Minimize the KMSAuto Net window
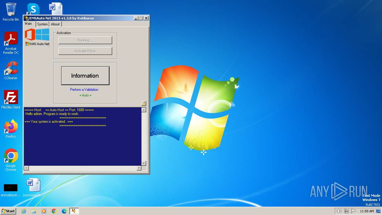 136,18
